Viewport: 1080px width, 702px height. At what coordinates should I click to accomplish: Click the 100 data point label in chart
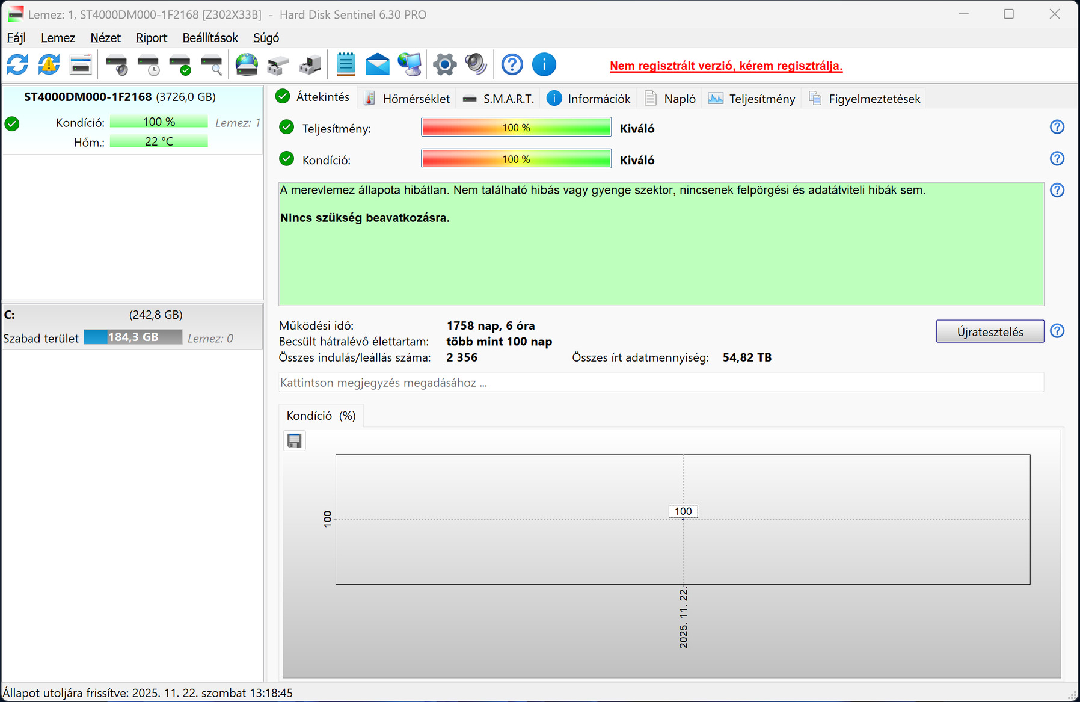683,511
